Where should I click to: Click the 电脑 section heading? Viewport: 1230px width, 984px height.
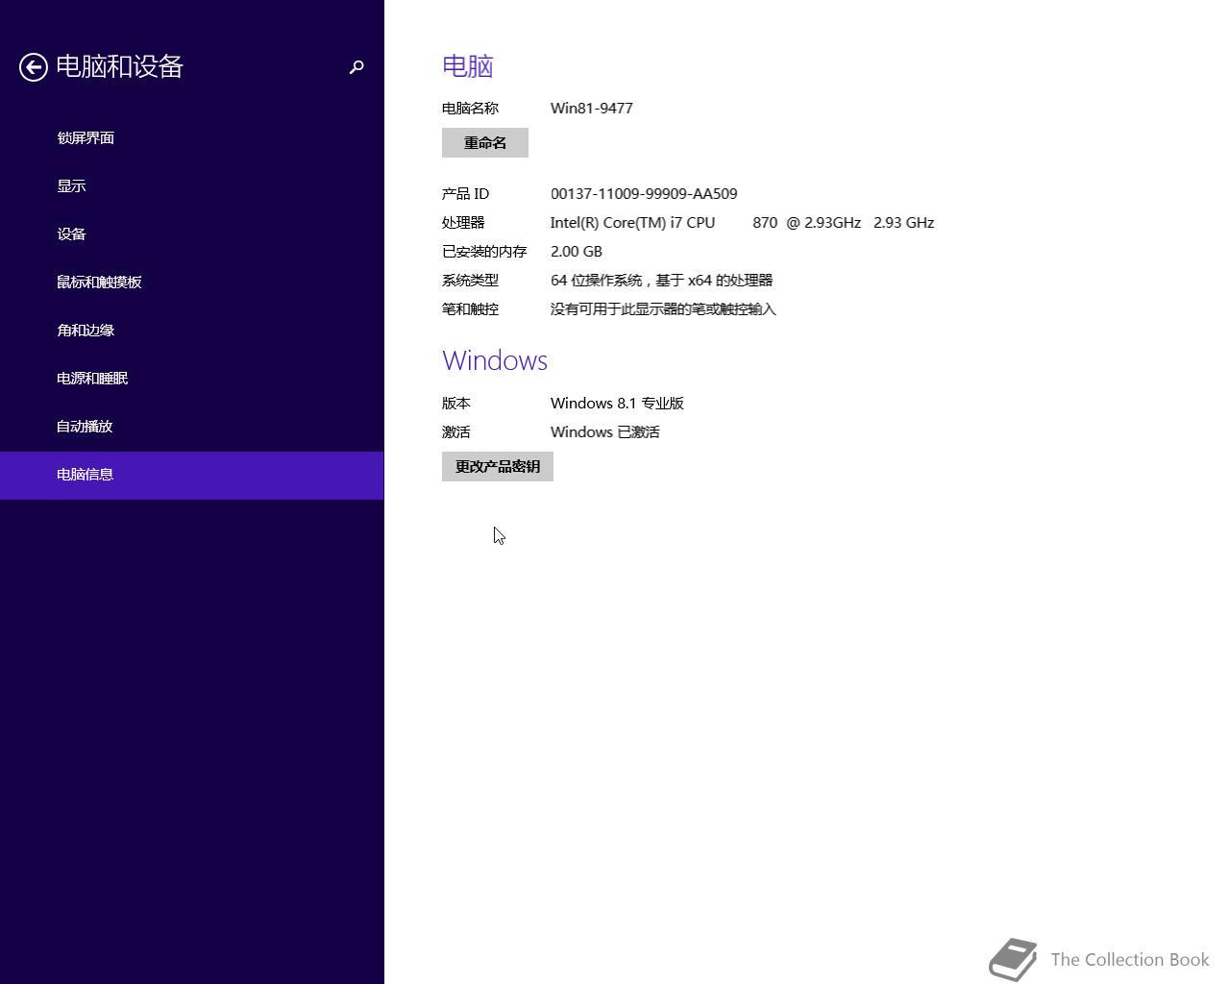pos(468,65)
